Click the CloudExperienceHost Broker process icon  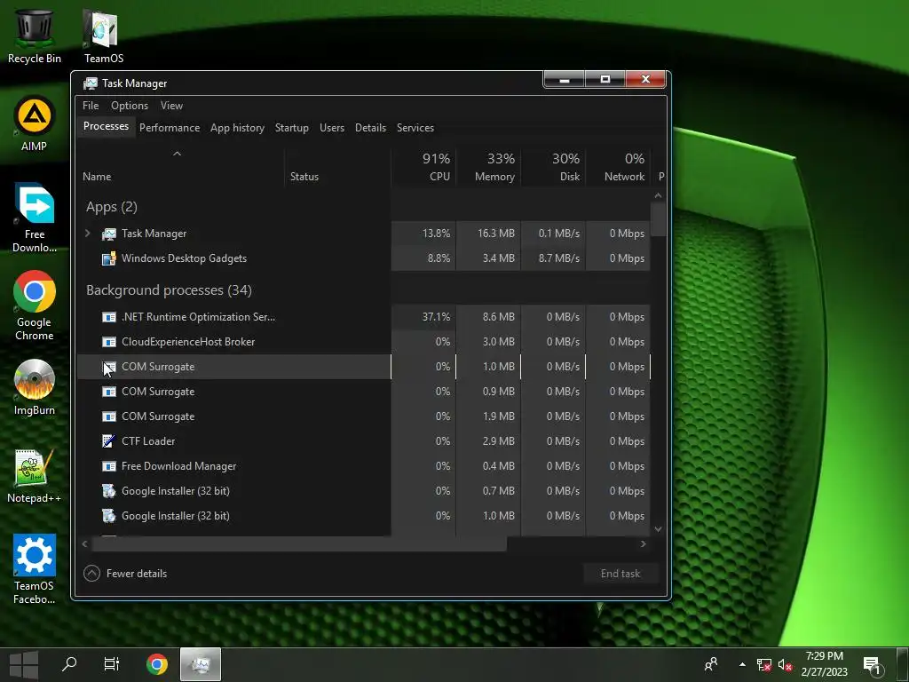108,342
